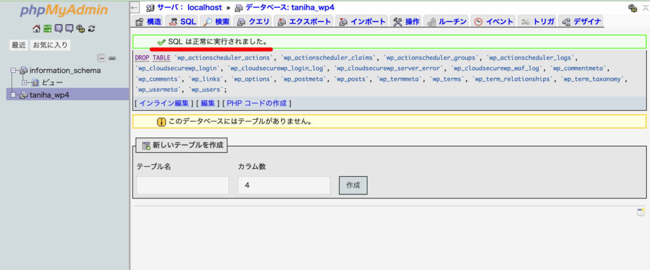This screenshot has width=650, height=270.
Task: Open the MySQL documentation SQL icon
Action: point(69,29)
